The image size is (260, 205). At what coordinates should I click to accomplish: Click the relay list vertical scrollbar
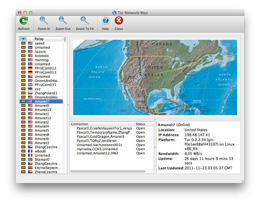65,40
